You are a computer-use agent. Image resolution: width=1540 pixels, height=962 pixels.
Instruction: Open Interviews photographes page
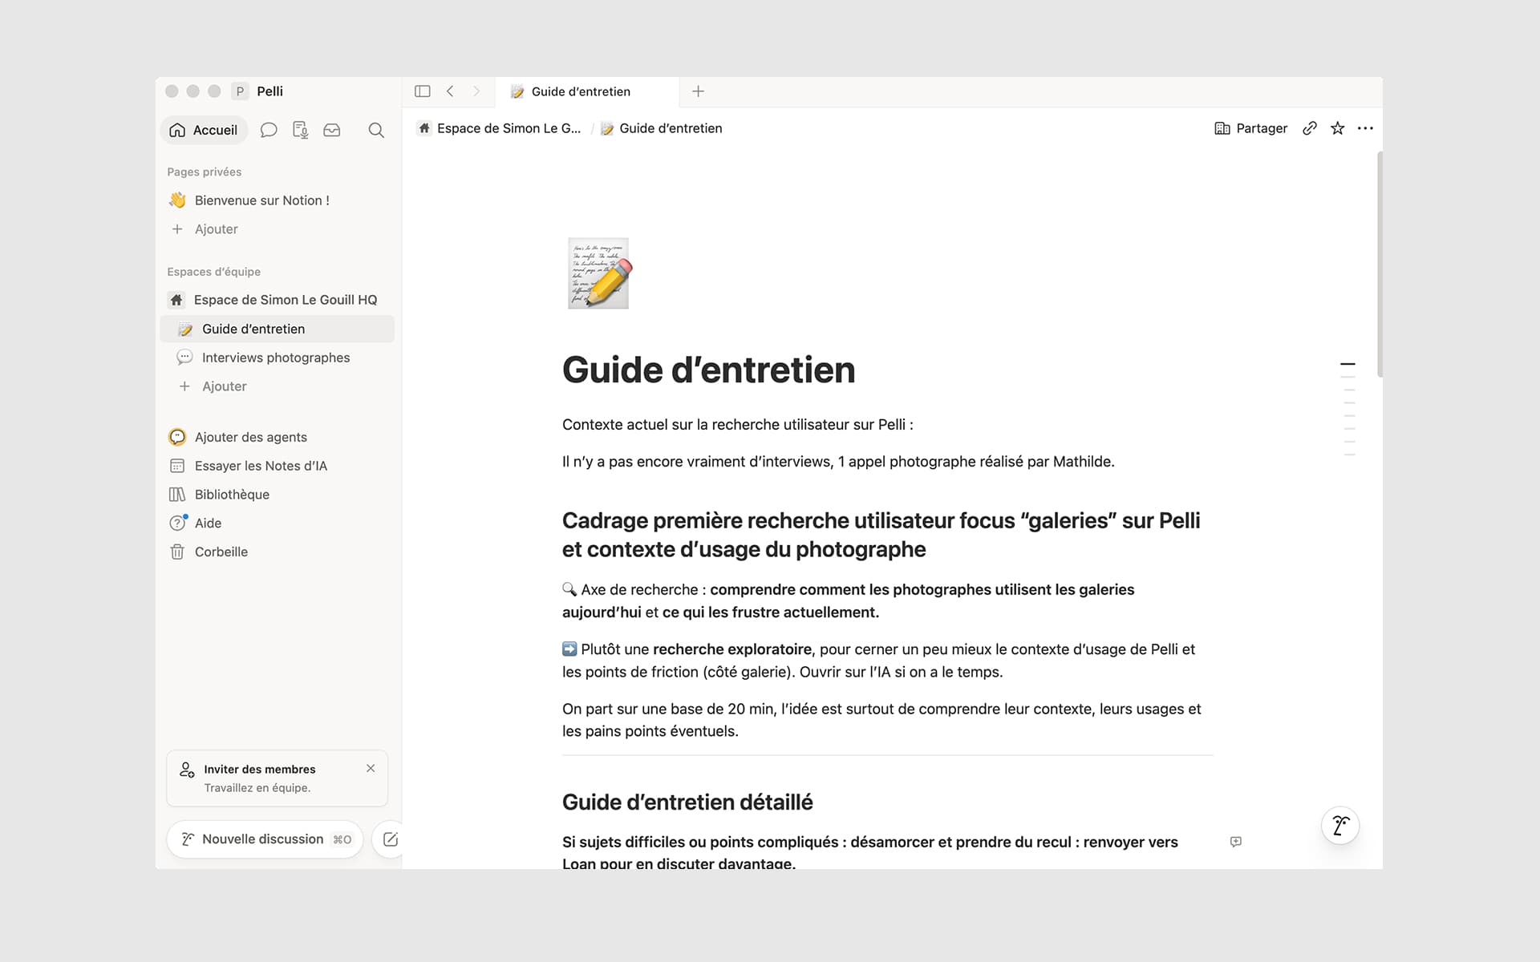tap(277, 358)
